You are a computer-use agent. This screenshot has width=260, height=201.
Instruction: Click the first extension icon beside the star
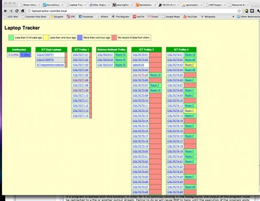(247, 11)
